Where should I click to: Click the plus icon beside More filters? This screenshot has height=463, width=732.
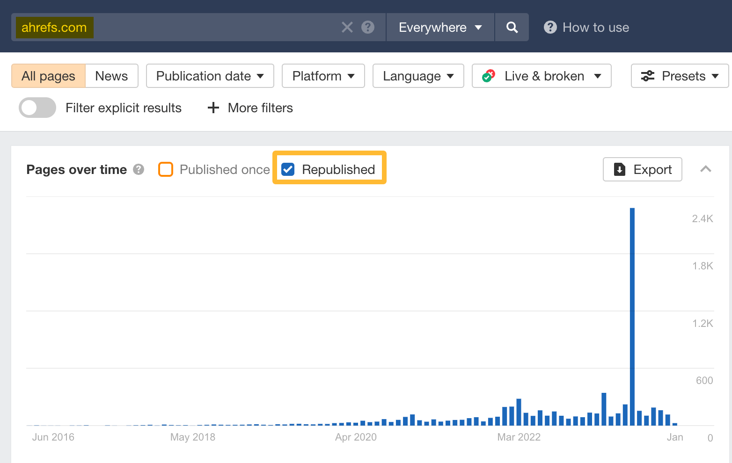click(x=213, y=108)
